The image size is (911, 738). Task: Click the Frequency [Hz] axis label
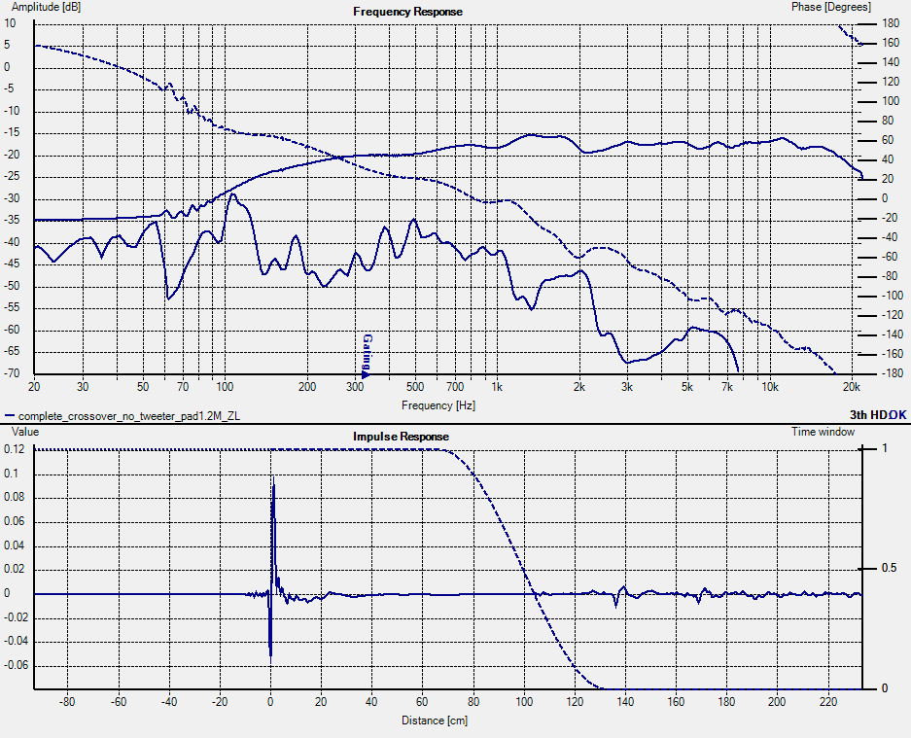438,405
